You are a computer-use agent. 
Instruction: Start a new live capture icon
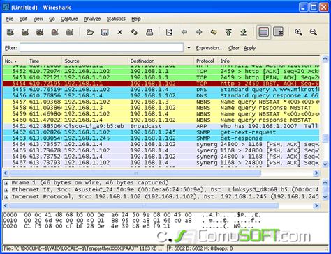(40, 32)
